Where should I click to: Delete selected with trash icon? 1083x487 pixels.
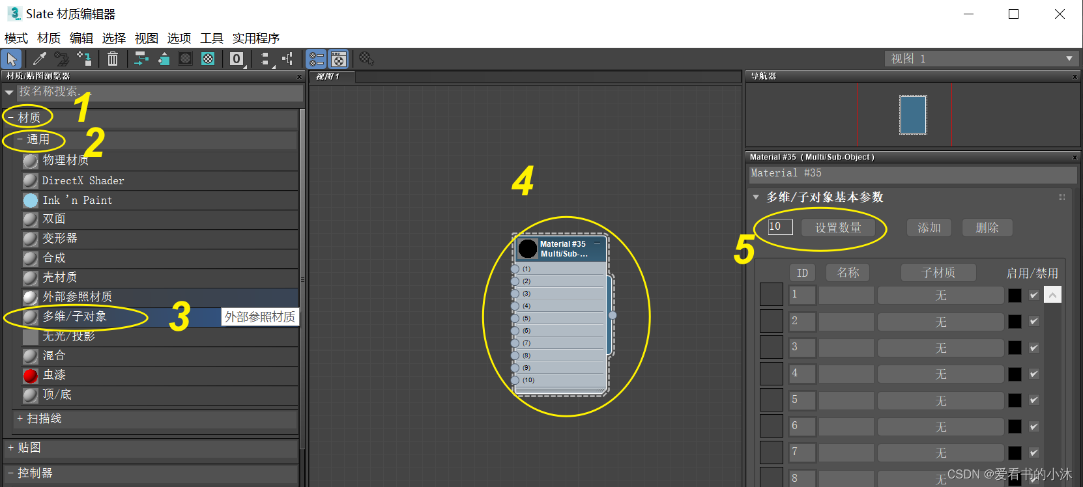pyautogui.click(x=113, y=59)
